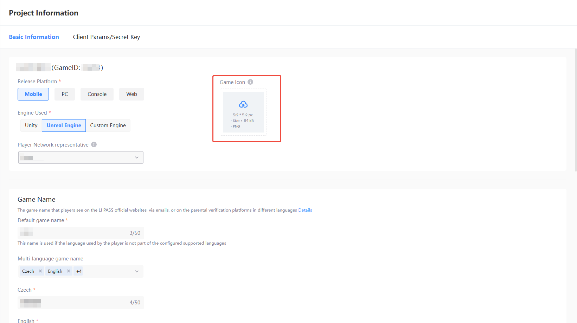Click the Project Information heading
This screenshot has width=577, height=323.
tap(44, 13)
